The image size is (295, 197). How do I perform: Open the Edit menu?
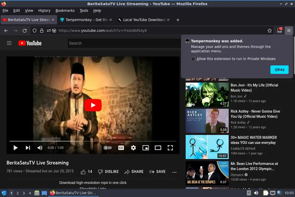(x=17, y=11)
